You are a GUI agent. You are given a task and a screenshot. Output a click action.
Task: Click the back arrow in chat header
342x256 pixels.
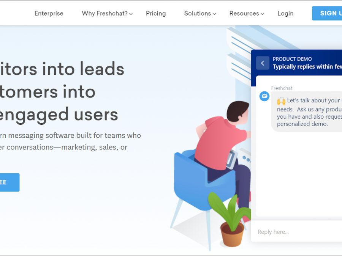(262, 63)
